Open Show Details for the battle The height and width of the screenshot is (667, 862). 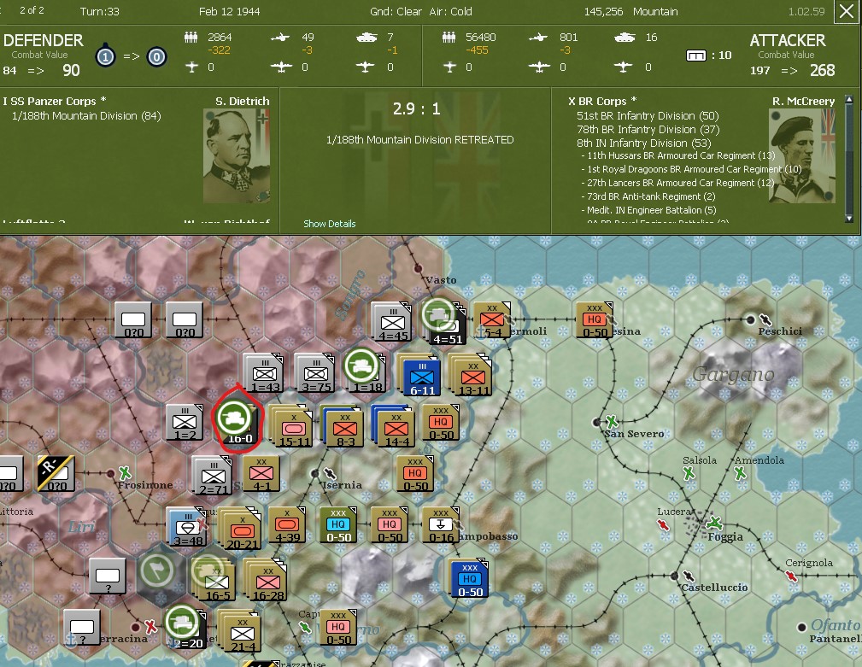(x=329, y=224)
